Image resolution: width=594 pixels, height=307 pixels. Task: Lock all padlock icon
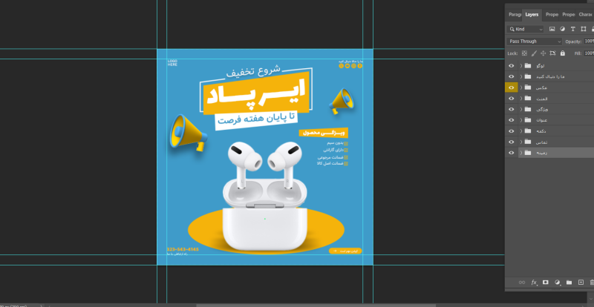coord(563,53)
